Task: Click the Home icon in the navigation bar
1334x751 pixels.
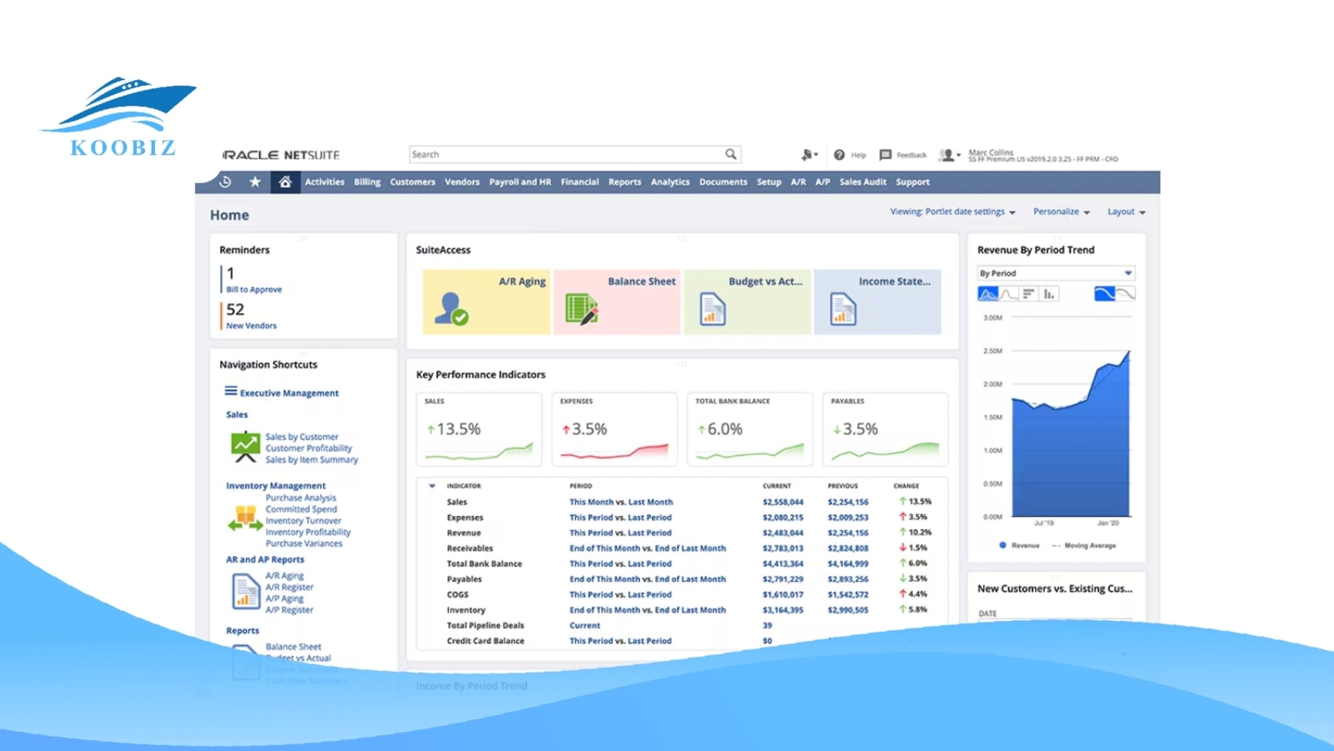Action: pyautogui.click(x=287, y=182)
